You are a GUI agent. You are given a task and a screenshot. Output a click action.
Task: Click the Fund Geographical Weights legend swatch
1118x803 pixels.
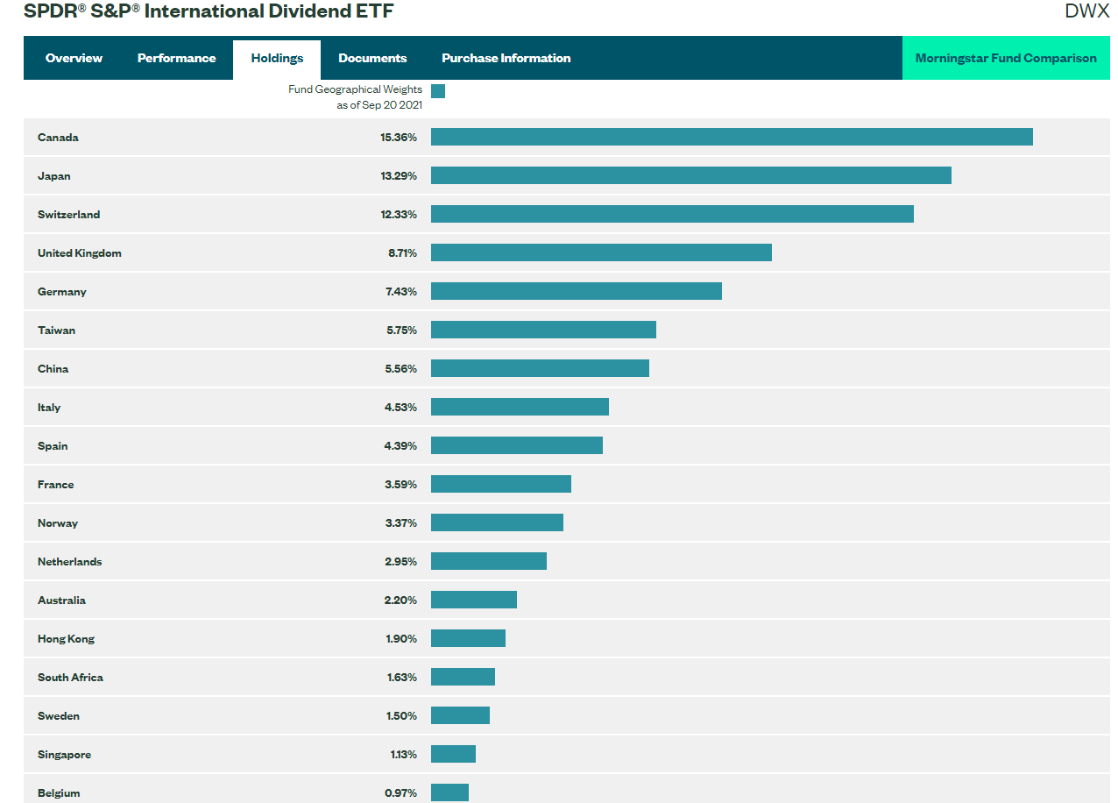438,90
